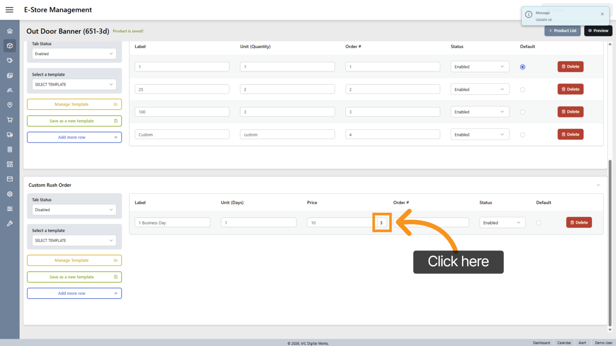Set quantity row 25 as default
The height and width of the screenshot is (346, 616).
(522, 90)
